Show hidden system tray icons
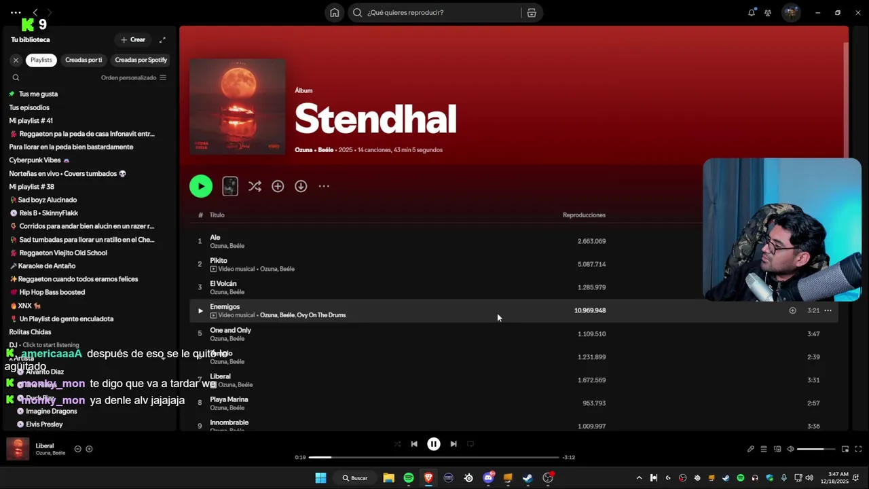 tap(639, 477)
